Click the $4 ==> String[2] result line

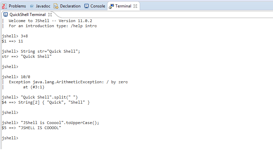coord(46,102)
